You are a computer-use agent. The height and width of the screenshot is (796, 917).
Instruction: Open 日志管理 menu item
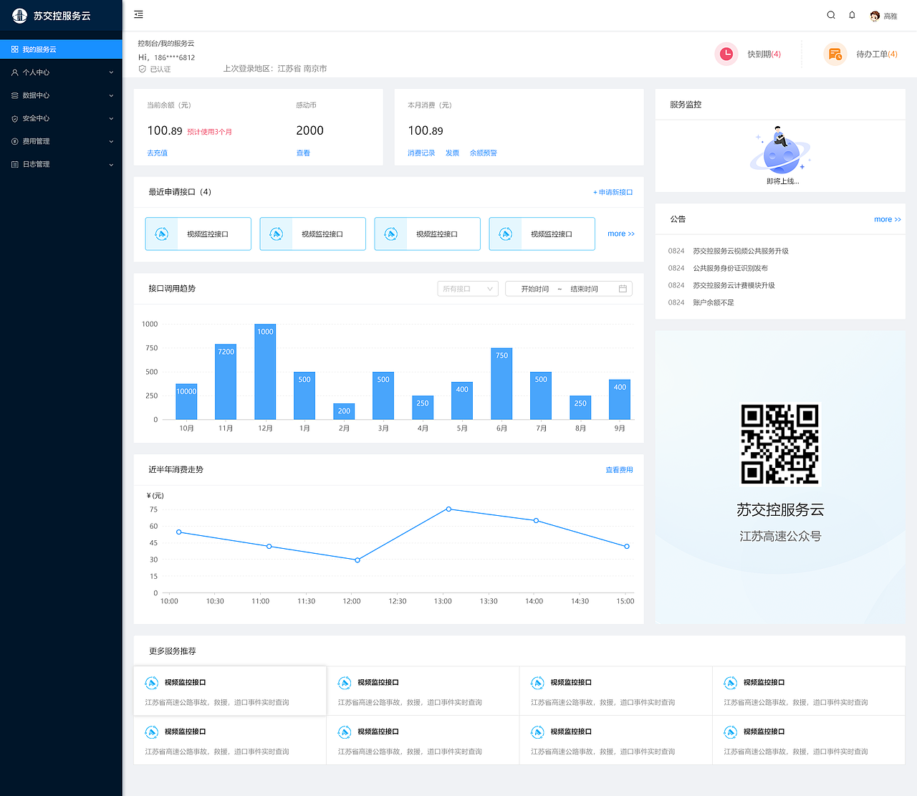[61, 164]
